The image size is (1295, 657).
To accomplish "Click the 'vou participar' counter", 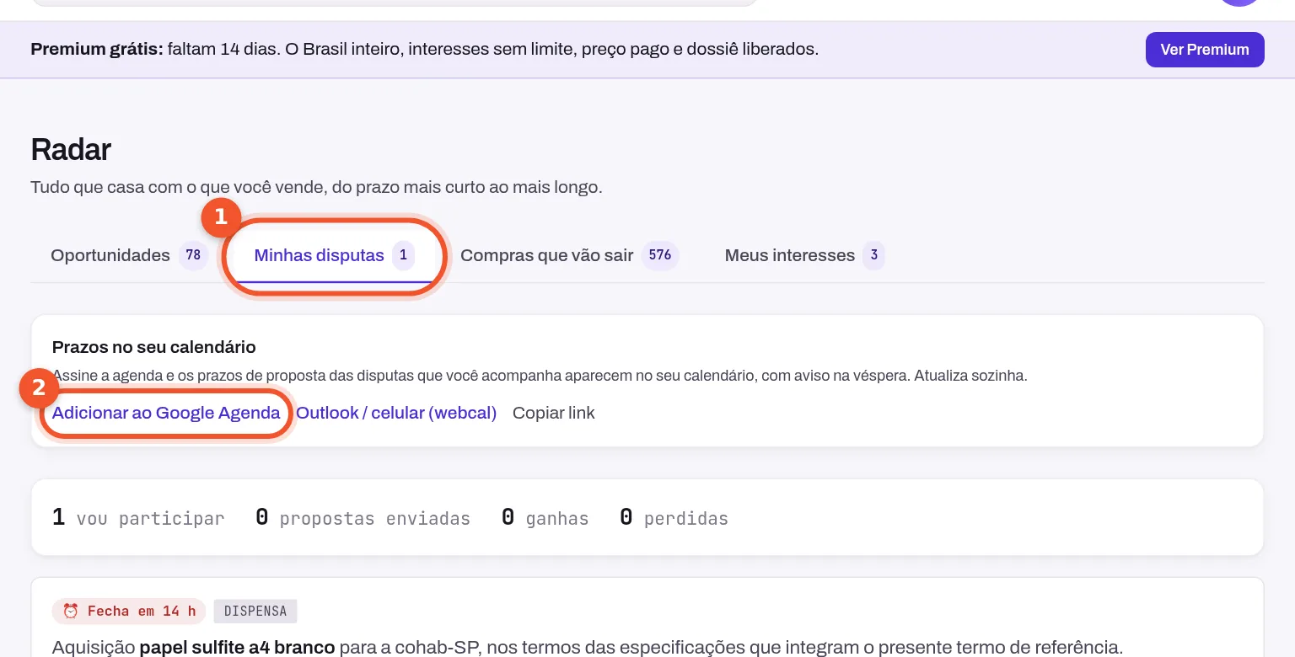I will 138,518.
